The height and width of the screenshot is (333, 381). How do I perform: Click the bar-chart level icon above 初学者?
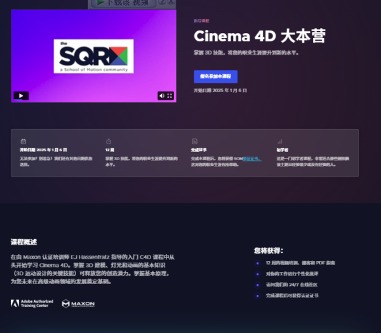coord(280,141)
